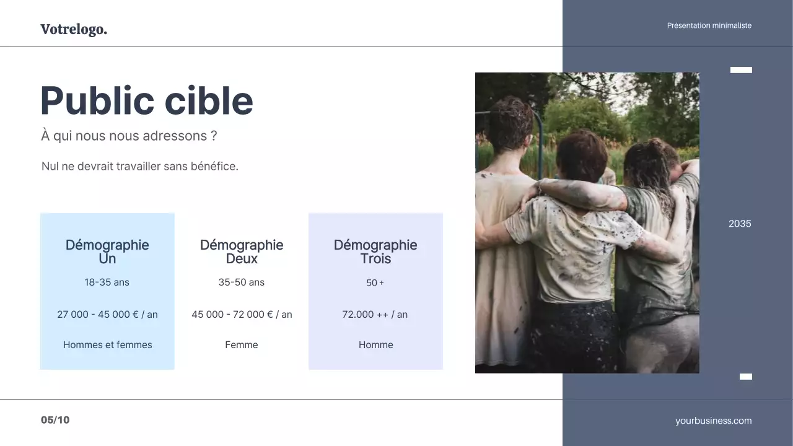Click the '18-35 ans' text

[x=107, y=282]
